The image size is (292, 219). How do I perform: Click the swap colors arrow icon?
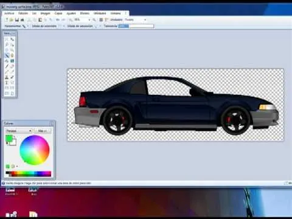pyautogui.click(x=14, y=137)
